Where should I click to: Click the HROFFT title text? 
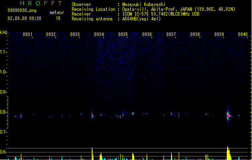click(41, 3)
